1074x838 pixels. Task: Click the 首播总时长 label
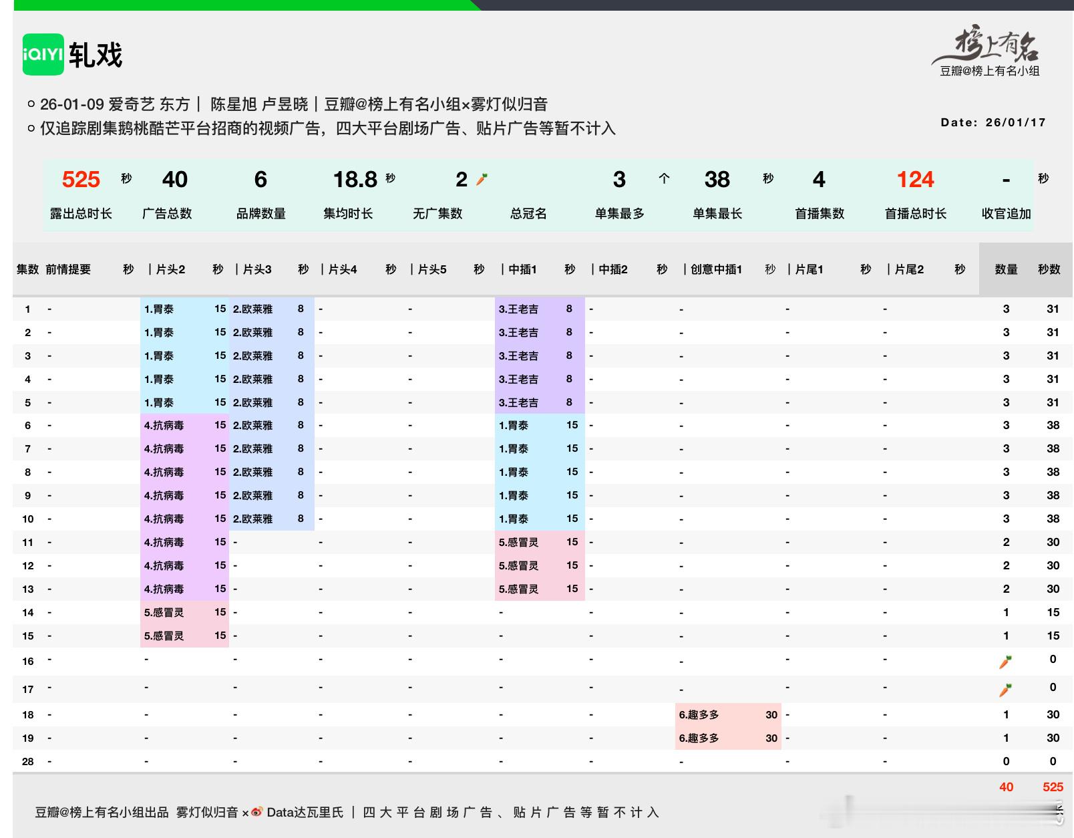pyautogui.click(x=916, y=214)
